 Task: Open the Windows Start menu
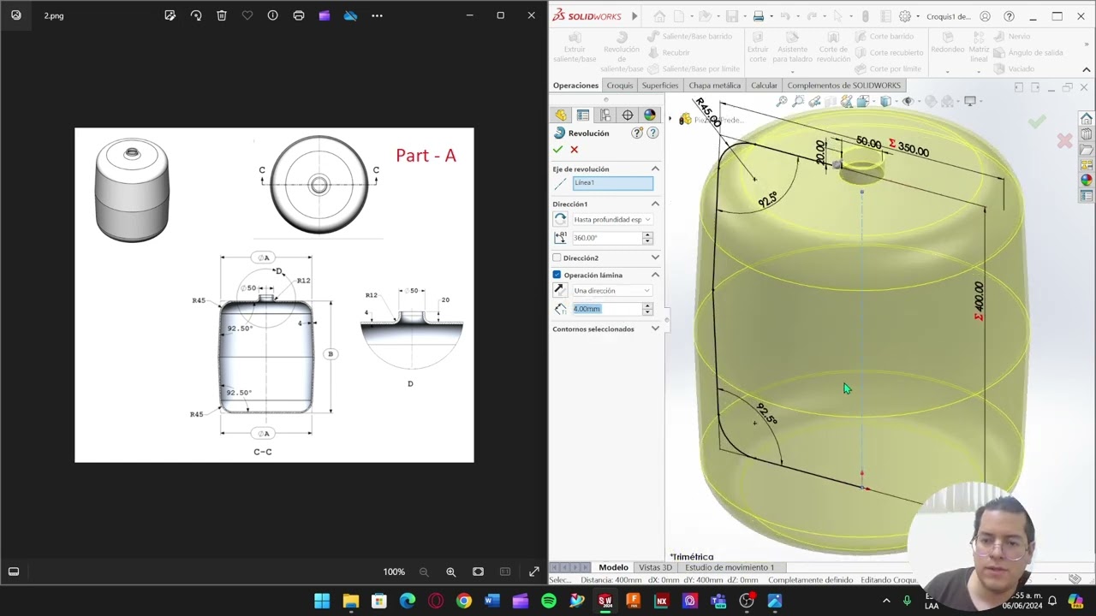[322, 601]
